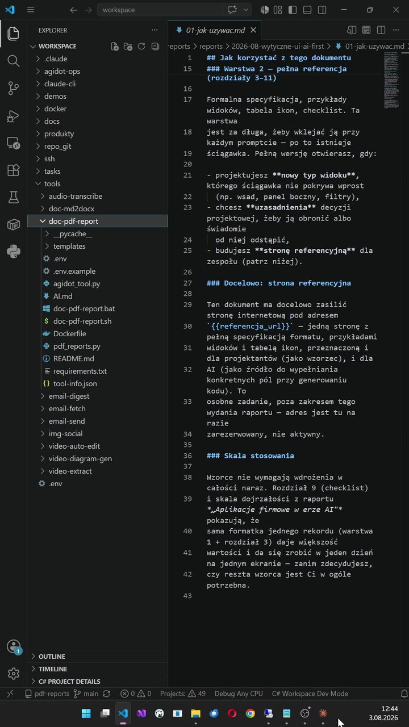Open the Manage gear menu
This screenshot has height=727, width=409.
(x=13, y=674)
